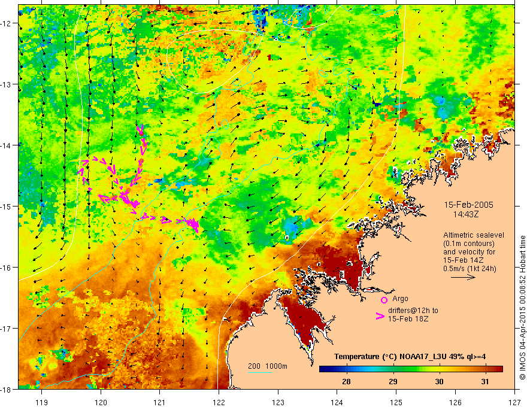527x407 pixels.
Task: Click the 'drifters@12h to' legend text
Action: pyautogui.click(x=413, y=311)
